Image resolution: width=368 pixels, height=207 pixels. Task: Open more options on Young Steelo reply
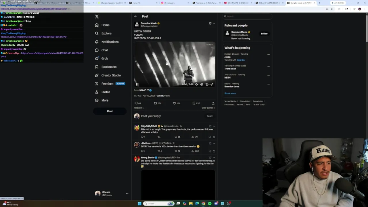point(214,158)
